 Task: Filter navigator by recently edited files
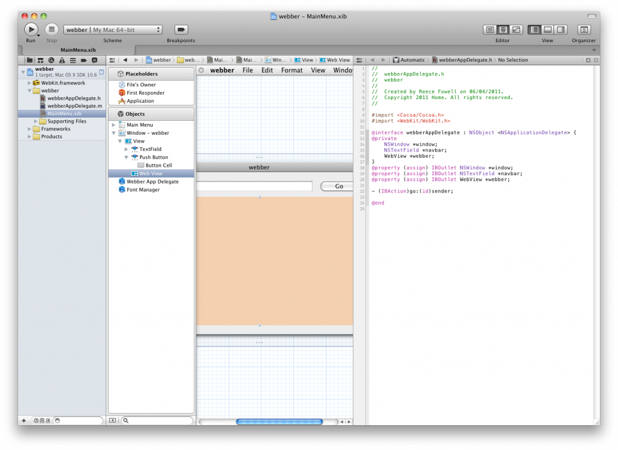click(x=36, y=421)
